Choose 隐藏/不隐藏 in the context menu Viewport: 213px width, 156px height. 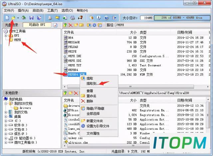coord(99,109)
